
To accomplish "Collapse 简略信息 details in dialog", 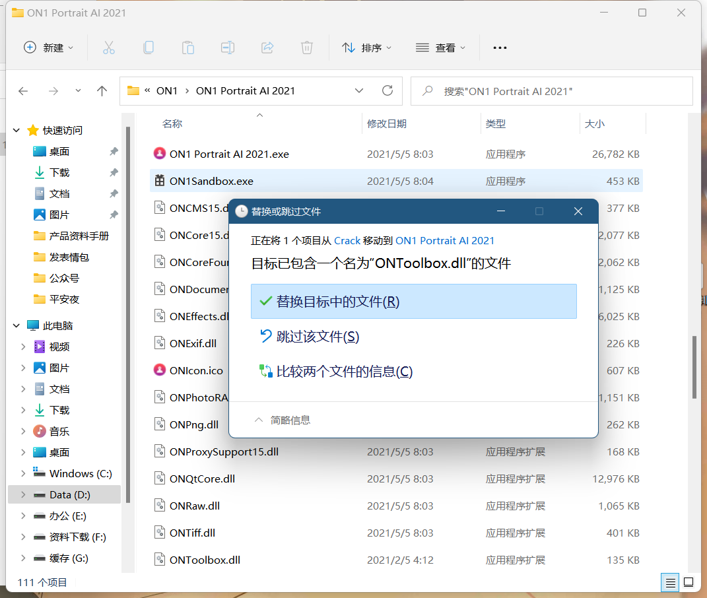I will click(x=283, y=420).
